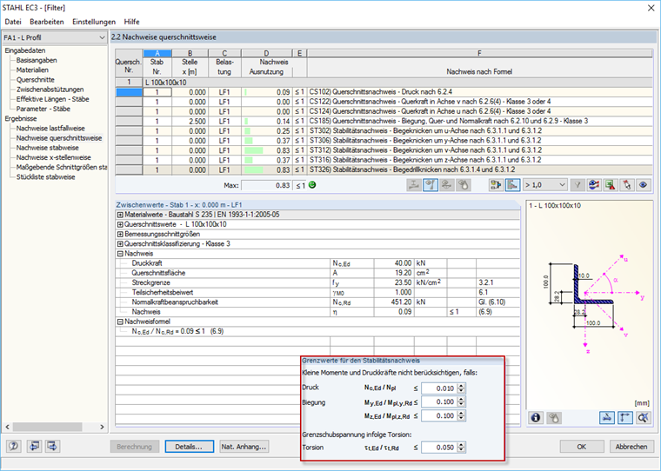This screenshot has width=661, height=471.
Task: Click the first grayed beam icon in results toolbar
Action: pyautogui.click(x=414, y=185)
